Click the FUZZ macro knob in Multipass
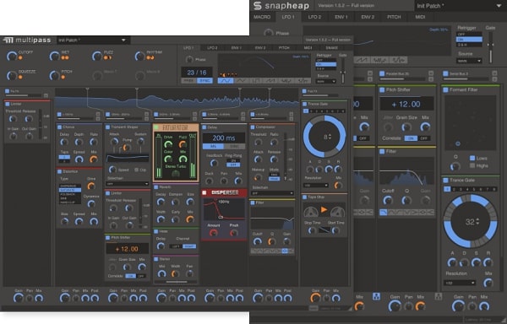 pos(97,56)
